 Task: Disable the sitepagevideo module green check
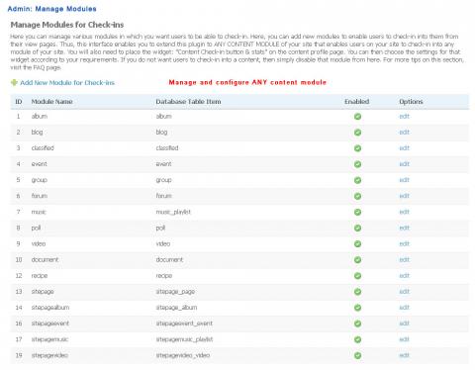click(x=357, y=355)
